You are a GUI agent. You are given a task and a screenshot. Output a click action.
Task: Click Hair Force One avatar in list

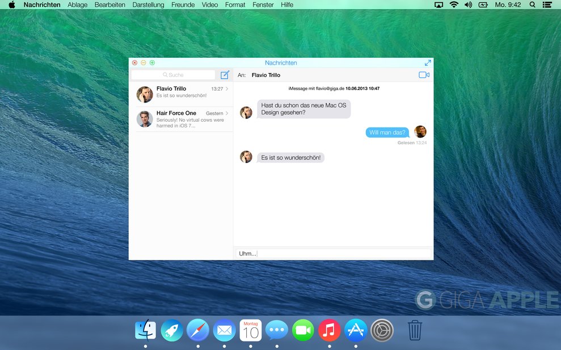point(145,119)
